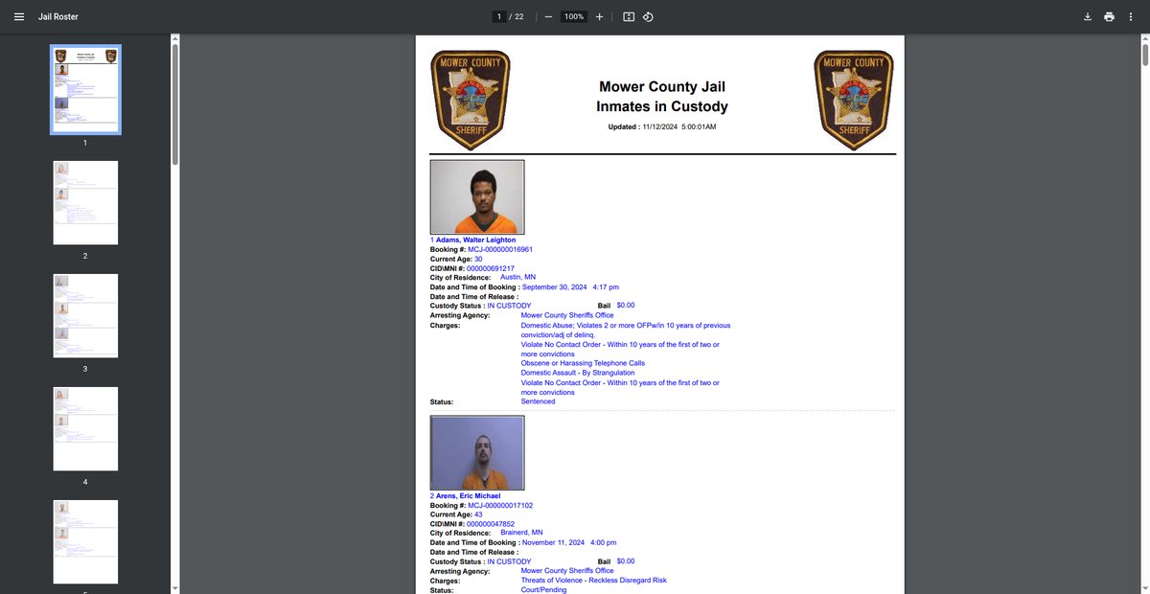Click Walter Leighton Adams mugshot photo
The width and height of the screenshot is (1150, 594).
[x=477, y=196]
